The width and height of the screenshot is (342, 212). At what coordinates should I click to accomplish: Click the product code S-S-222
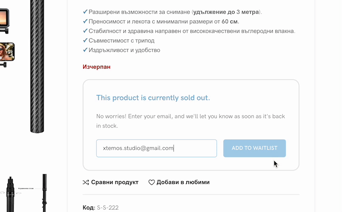(108, 208)
